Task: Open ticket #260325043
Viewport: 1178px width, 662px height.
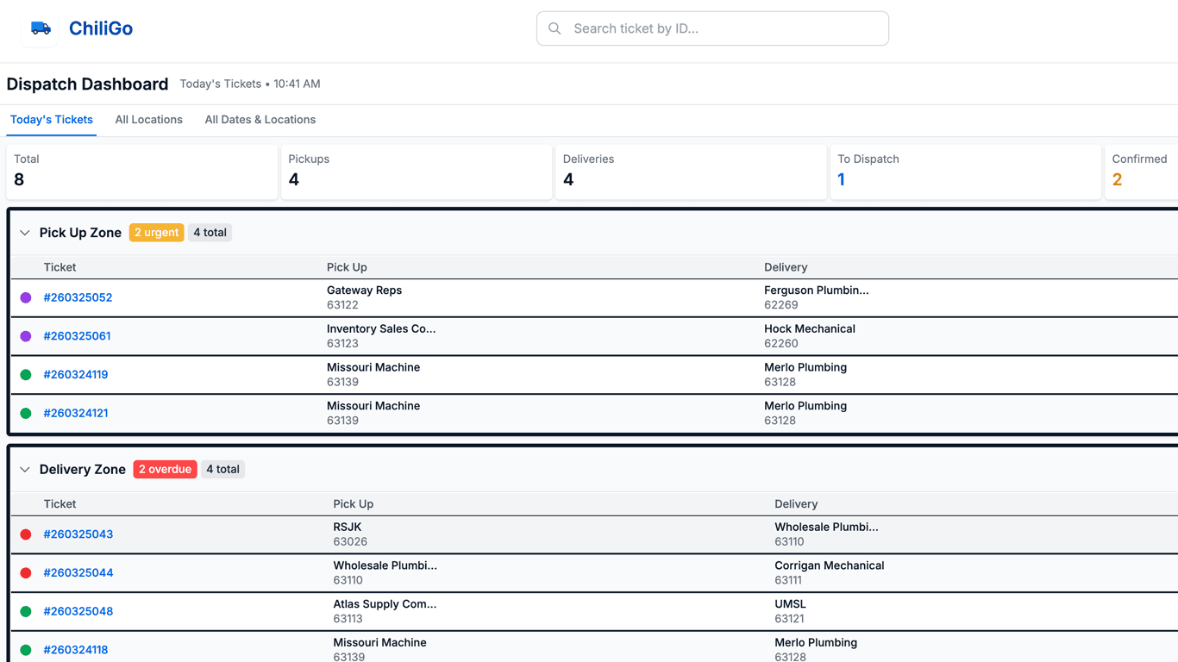Action: coord(78,534)
